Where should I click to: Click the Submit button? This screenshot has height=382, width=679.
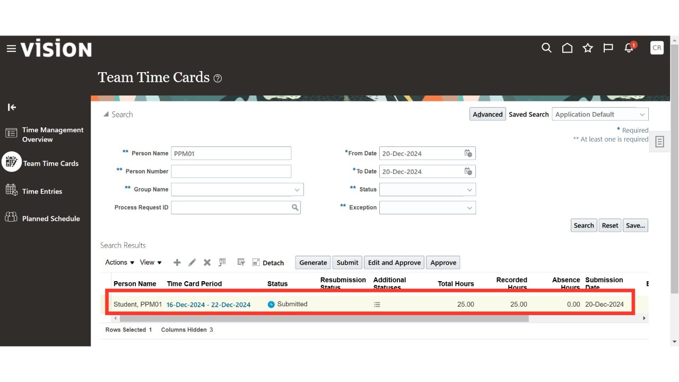(x=347, y=263)
